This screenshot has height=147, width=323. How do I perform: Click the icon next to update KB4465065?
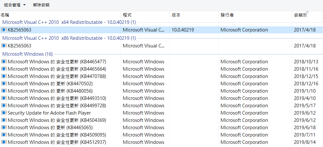[4, 128]
